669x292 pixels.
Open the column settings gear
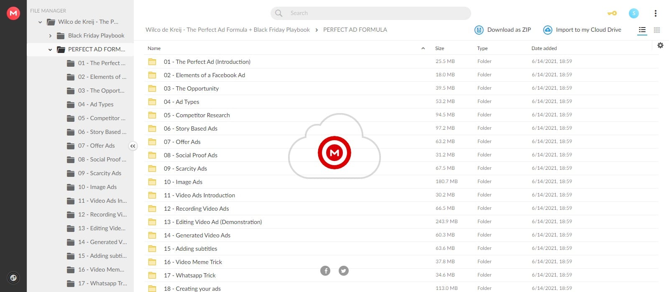660,45
